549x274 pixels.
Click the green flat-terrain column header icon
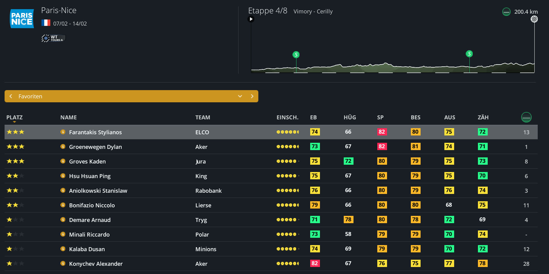tap(526, 117)
